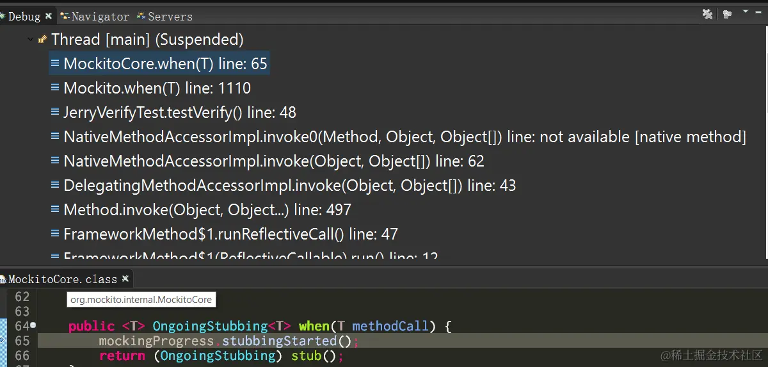
Task: Open the Navigator tab
Action: pos(95,16)
